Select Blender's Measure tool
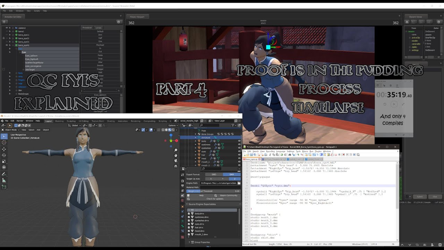The width and height of the screenshot is (444, 250). (4, 181)
